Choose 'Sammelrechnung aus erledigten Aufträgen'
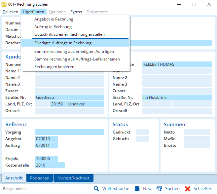The width and height of the screenshot is (217, 194). pos(74,52)
